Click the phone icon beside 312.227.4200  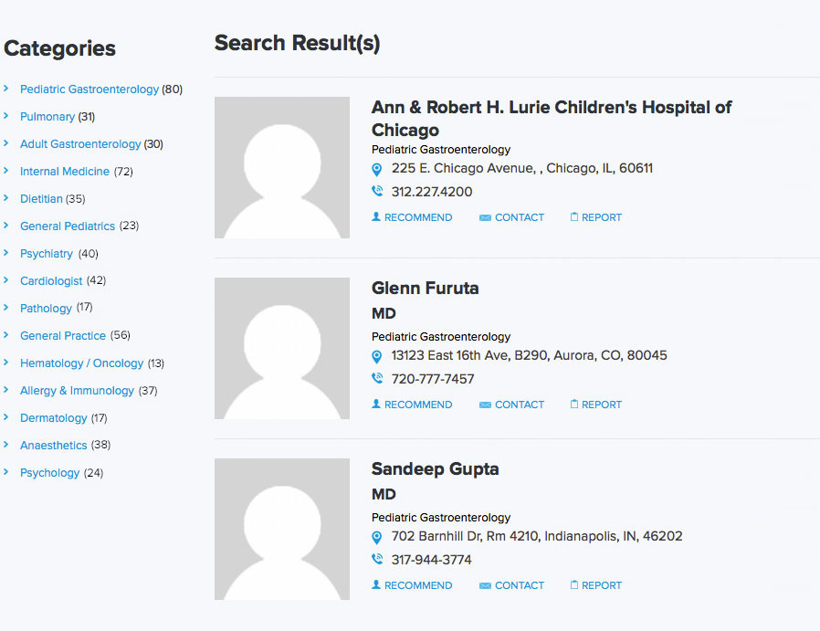click(377, 192)
